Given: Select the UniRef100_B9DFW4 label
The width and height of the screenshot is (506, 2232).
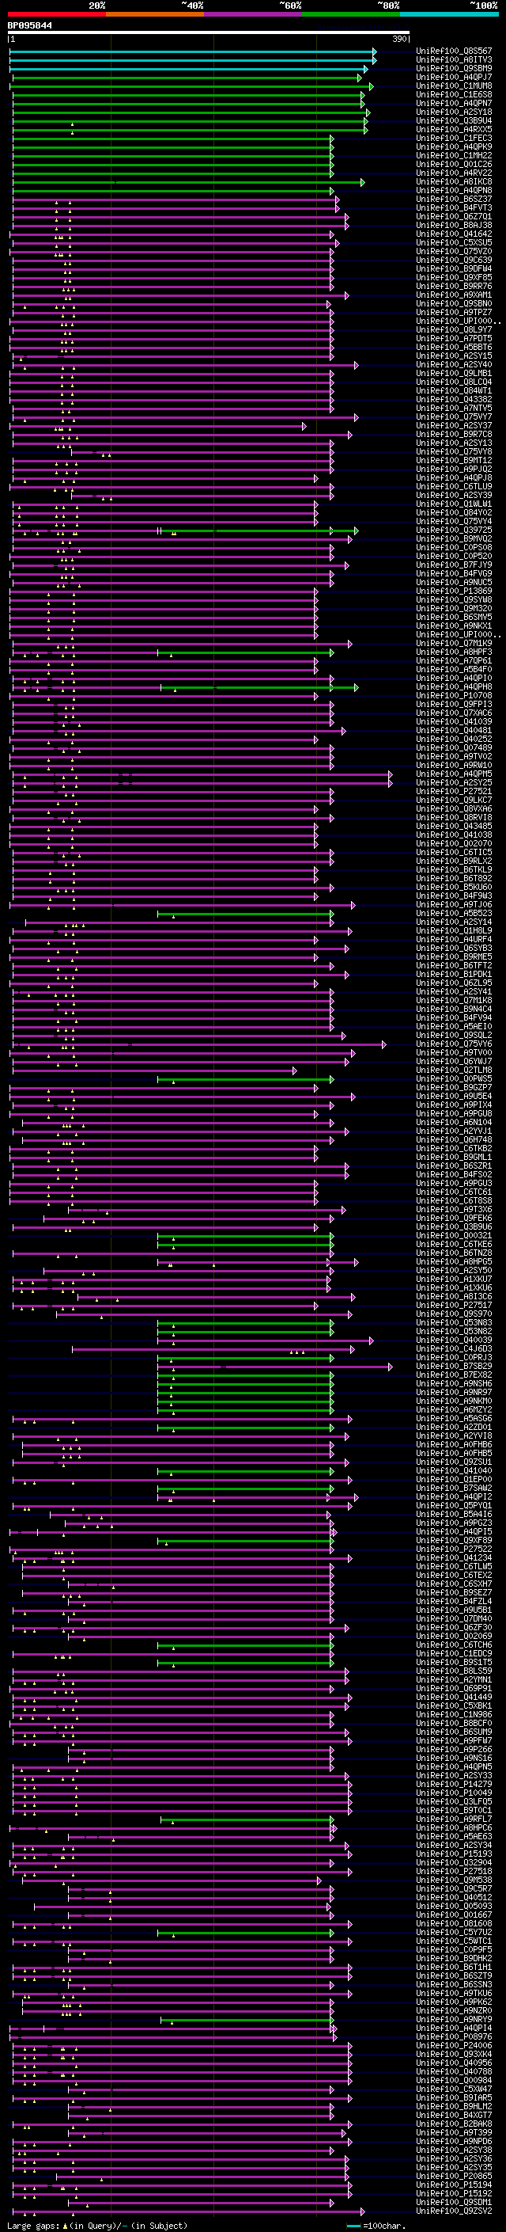Looking at the screenshot, I should click(x=454, y=268).
